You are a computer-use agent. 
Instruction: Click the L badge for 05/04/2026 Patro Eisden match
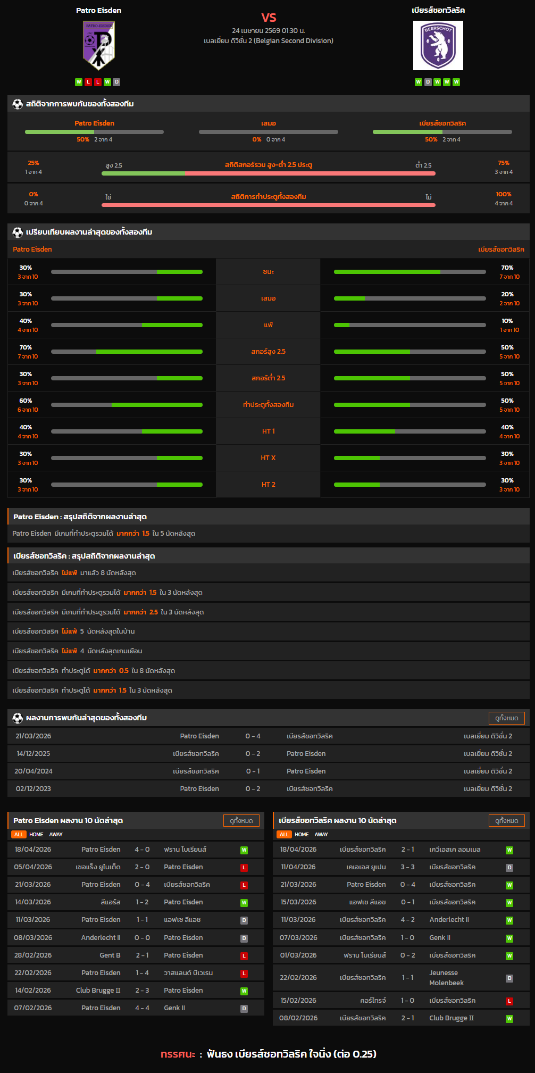tap(244, 868)
